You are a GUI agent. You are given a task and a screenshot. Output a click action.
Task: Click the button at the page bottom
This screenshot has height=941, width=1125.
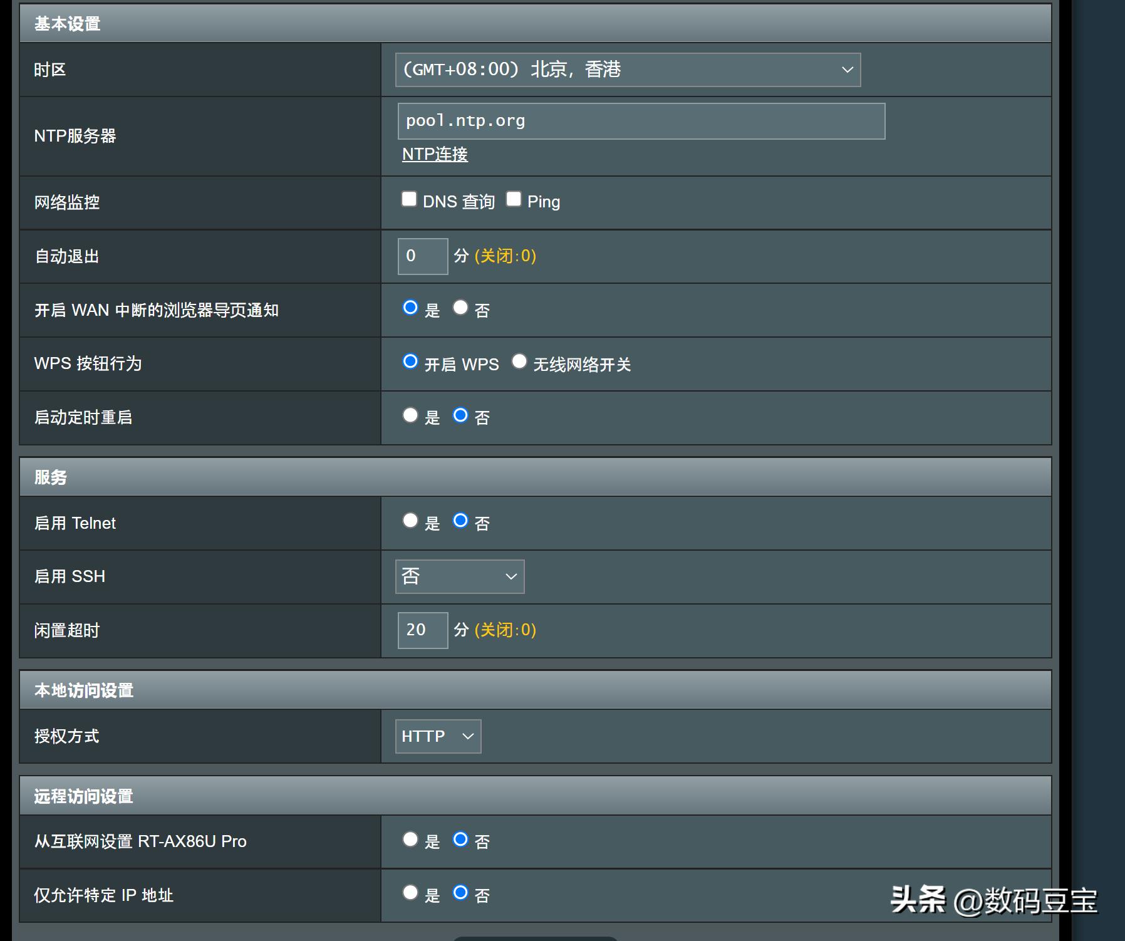[536, 937]
